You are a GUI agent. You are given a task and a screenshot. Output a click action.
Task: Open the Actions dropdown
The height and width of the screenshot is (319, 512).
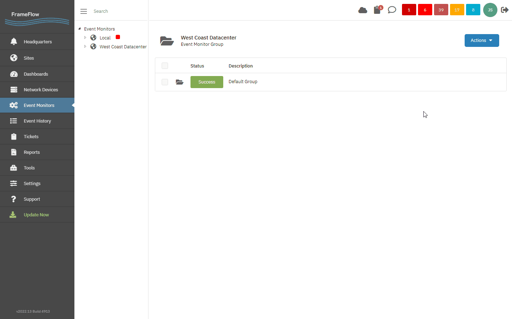(481, 40)
